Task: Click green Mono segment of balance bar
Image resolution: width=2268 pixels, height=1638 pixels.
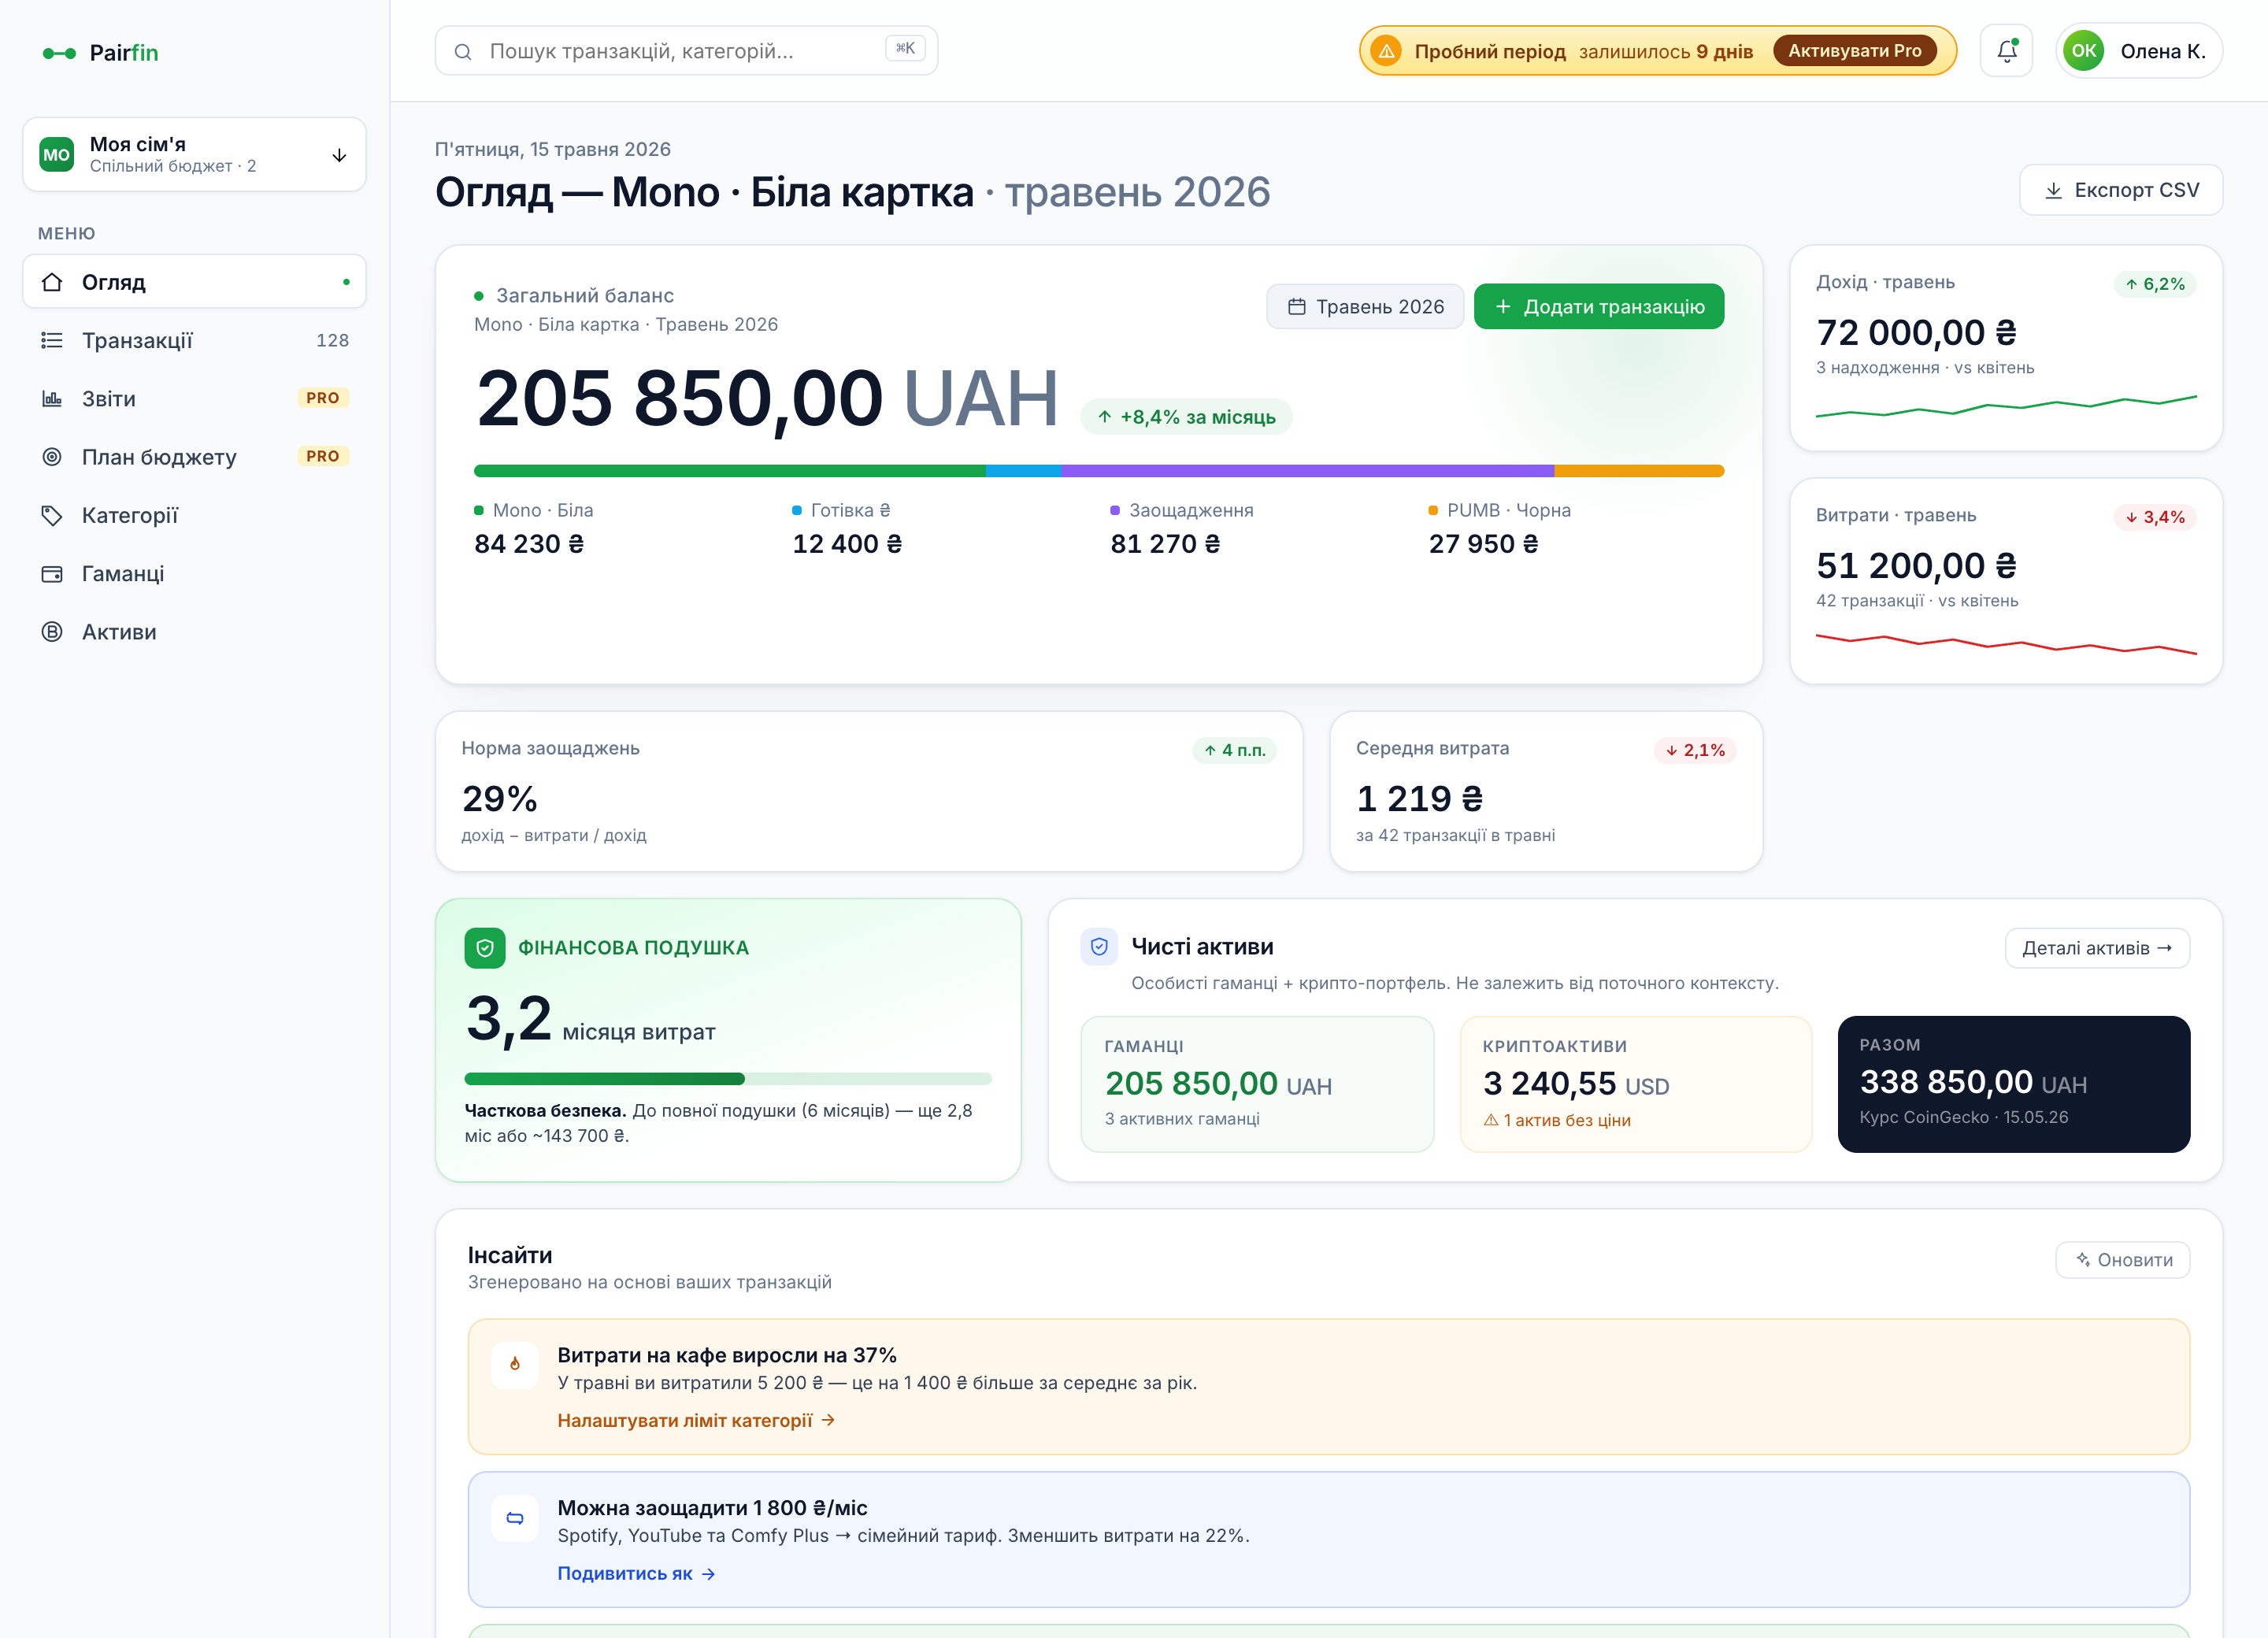Action: (730, 471)
